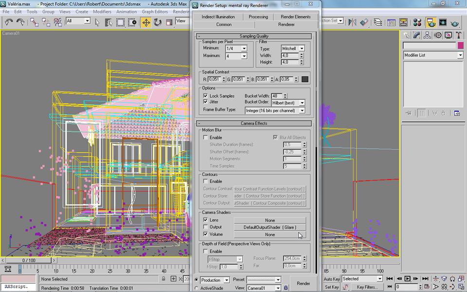Screen dimensions: 467x292
Task: Click the Render Production teapot icon
Action: tap(454, 22)
